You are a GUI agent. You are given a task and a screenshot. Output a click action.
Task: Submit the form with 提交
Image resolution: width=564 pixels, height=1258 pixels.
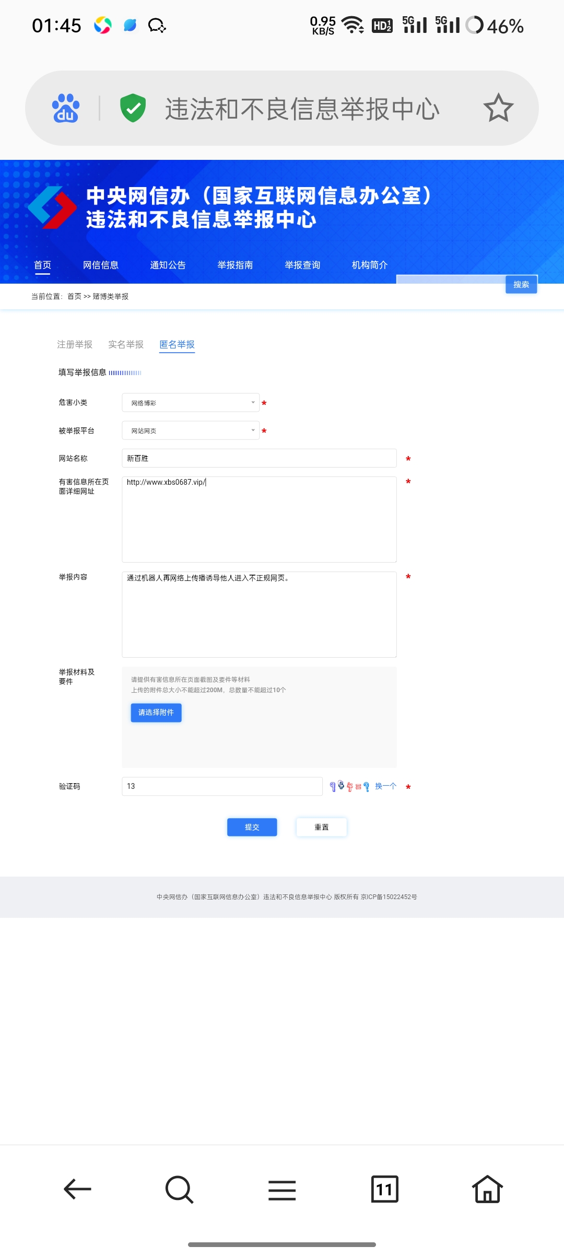coord(252,827)
